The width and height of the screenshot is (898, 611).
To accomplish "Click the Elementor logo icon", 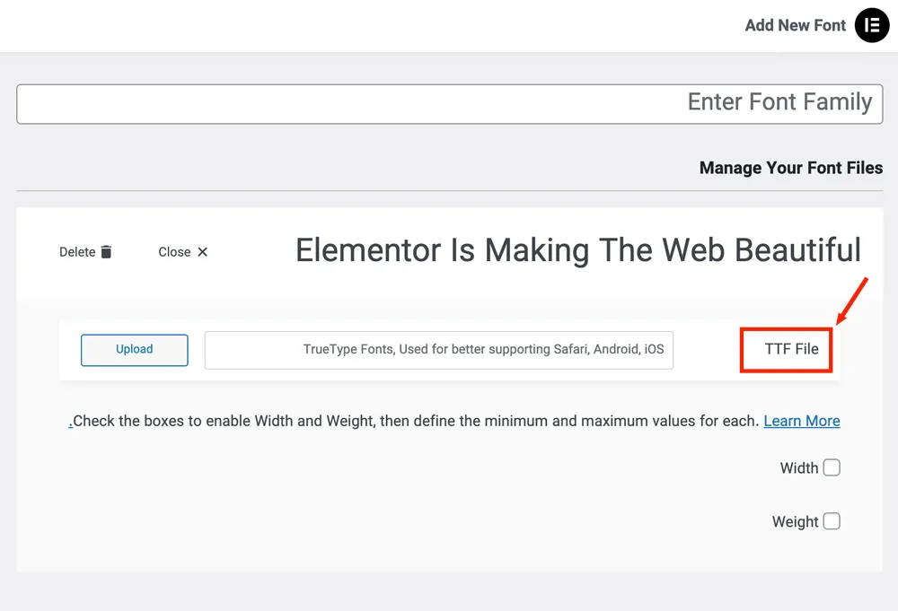I will (x=871, y=25).
